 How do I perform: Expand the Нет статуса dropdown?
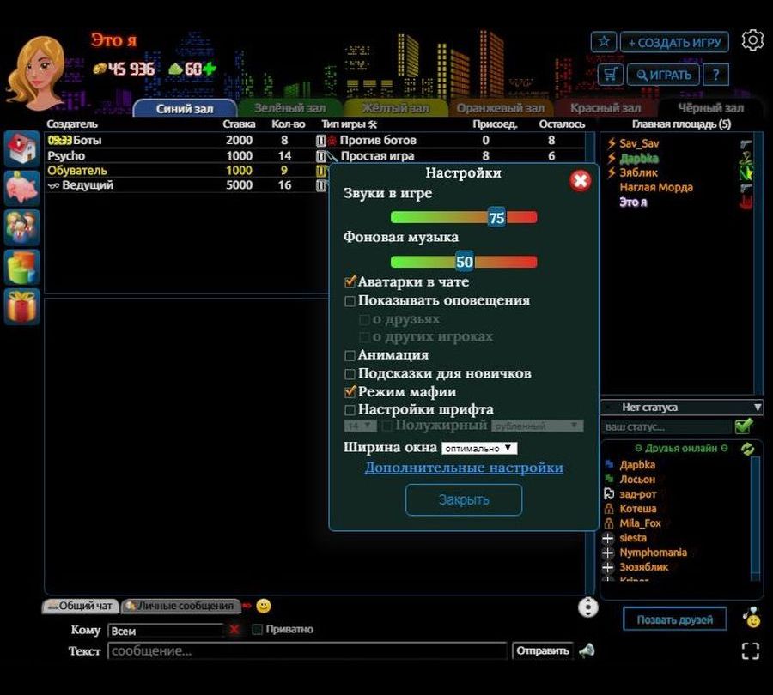(x=680, y=408)
